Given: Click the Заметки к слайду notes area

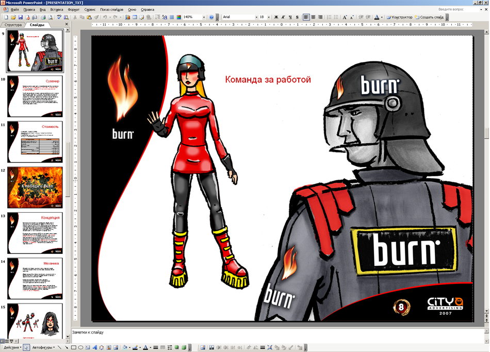Looking at the screenshot, I should click(x=278, y=335).
